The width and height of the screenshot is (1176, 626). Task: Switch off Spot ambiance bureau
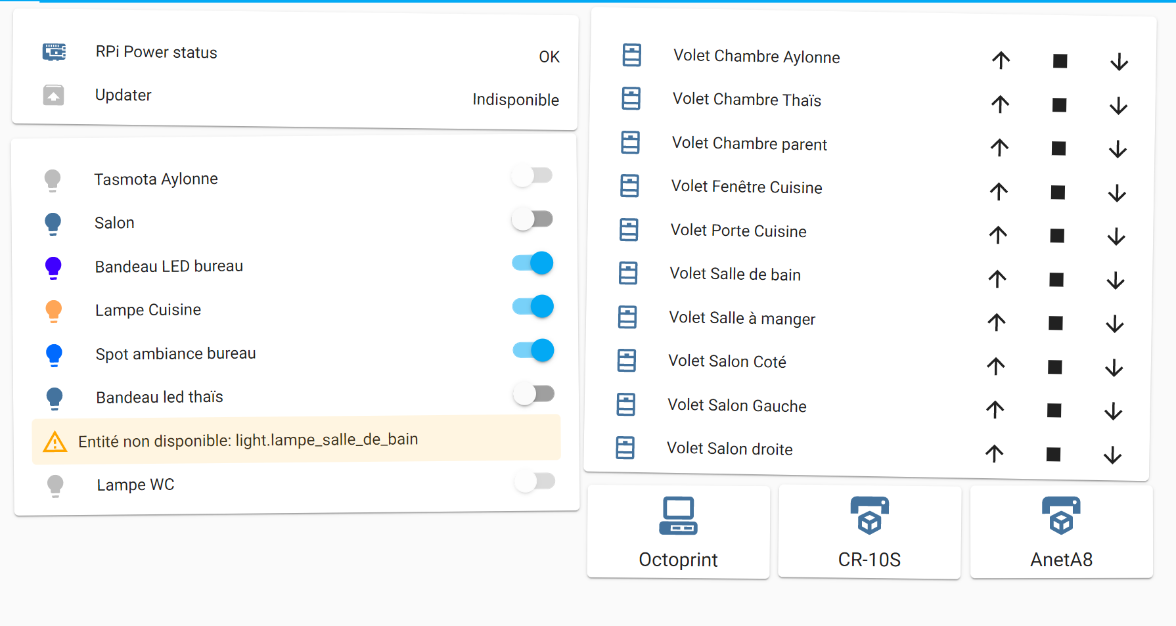tap(534, 350)
